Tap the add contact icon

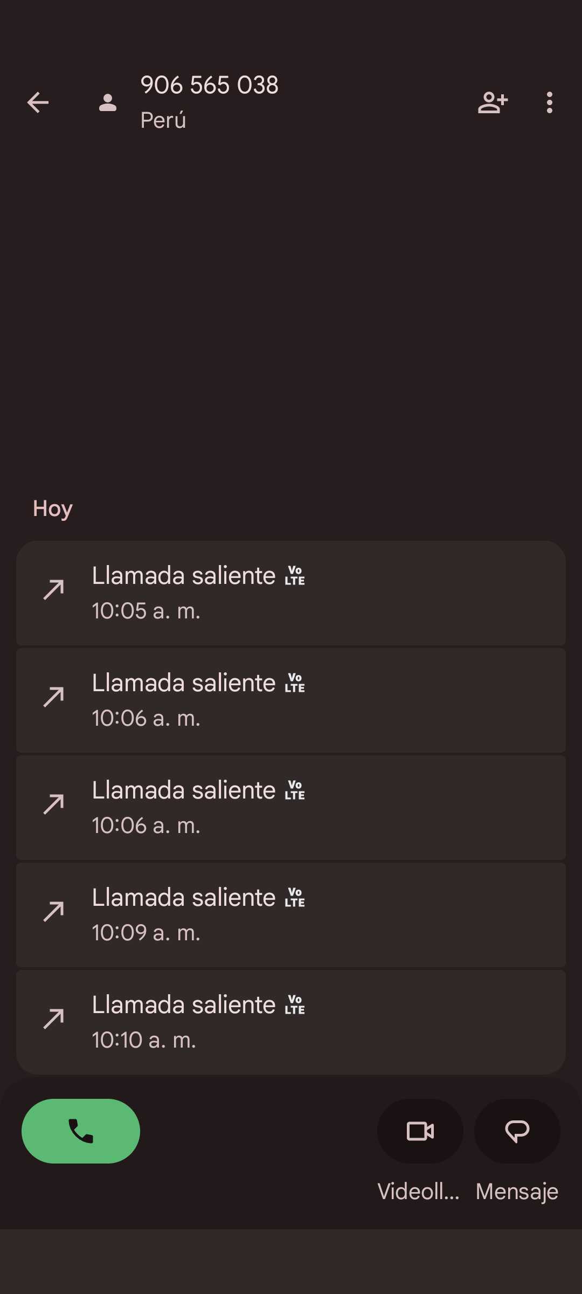493,102
